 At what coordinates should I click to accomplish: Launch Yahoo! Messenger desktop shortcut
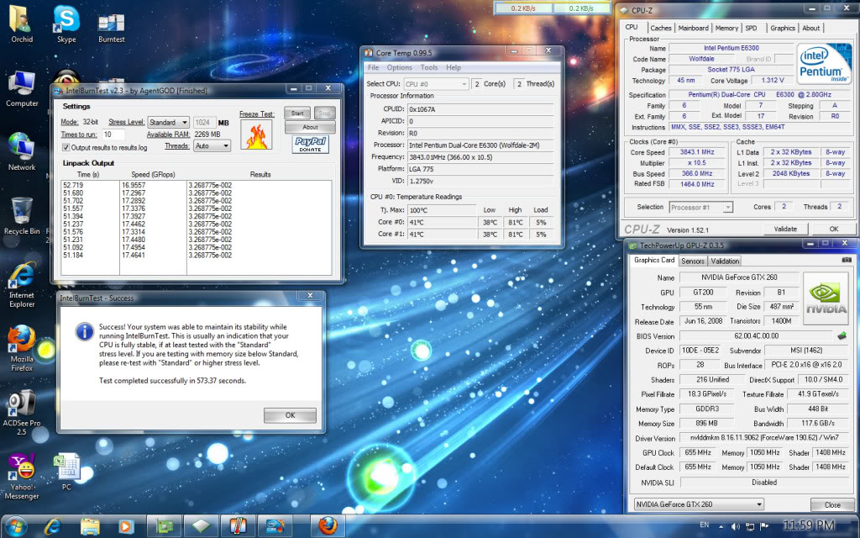click(22, 477)
